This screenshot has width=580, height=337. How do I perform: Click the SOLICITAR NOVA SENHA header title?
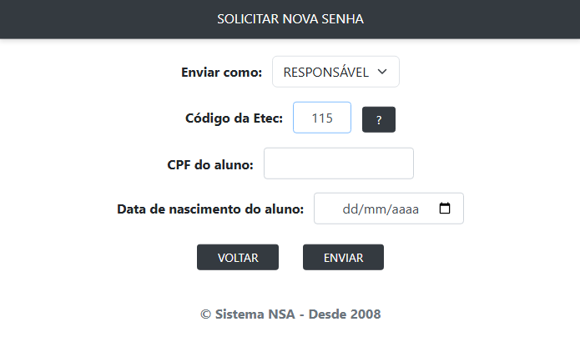(x=290, y=18)
